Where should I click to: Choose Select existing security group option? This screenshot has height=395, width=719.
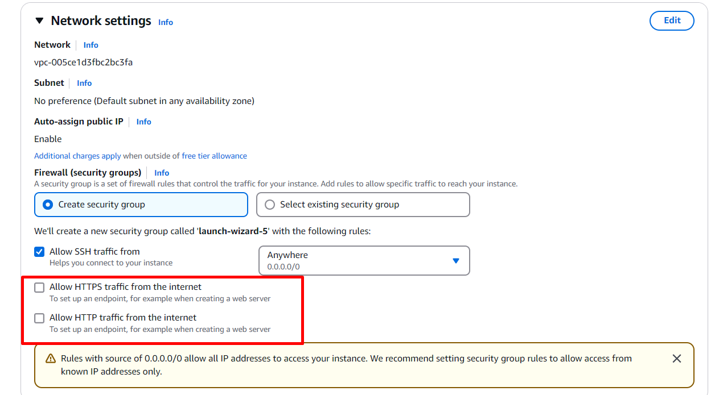[x=270, y=205]
